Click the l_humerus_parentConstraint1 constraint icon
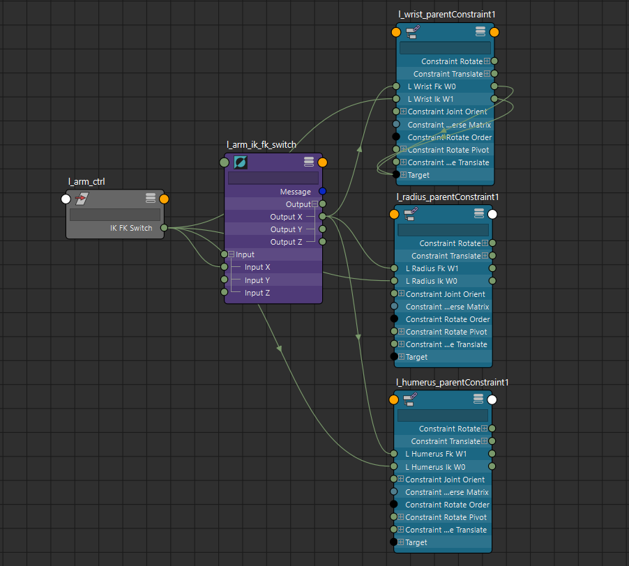This screenshot has width=629, height=566. point(410,399)
